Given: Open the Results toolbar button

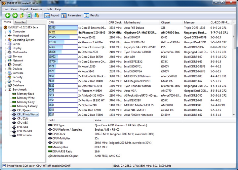Looking at the screenshot, I should pos(91,15).
